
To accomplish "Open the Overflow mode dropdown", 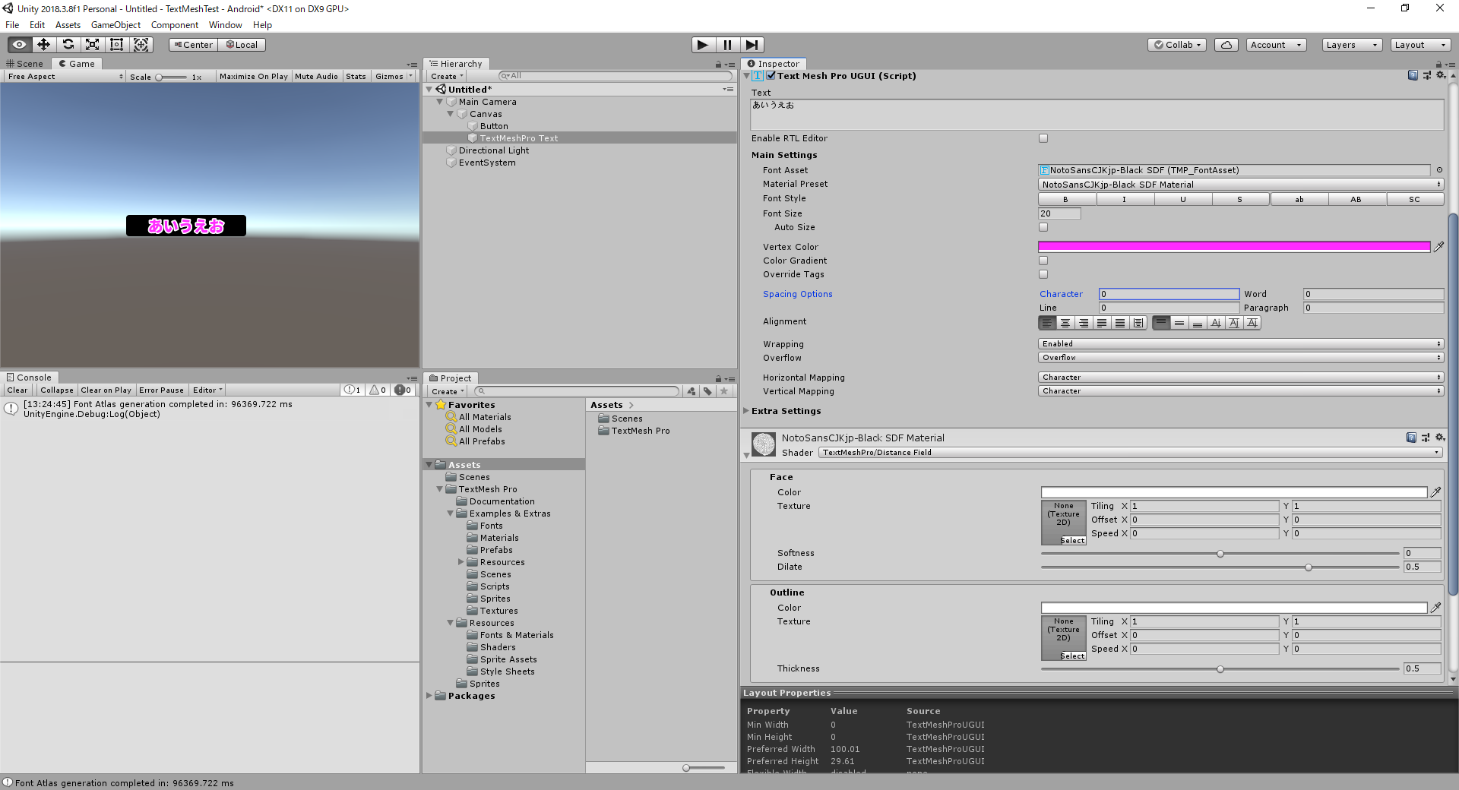I will tap(1241, 358).
